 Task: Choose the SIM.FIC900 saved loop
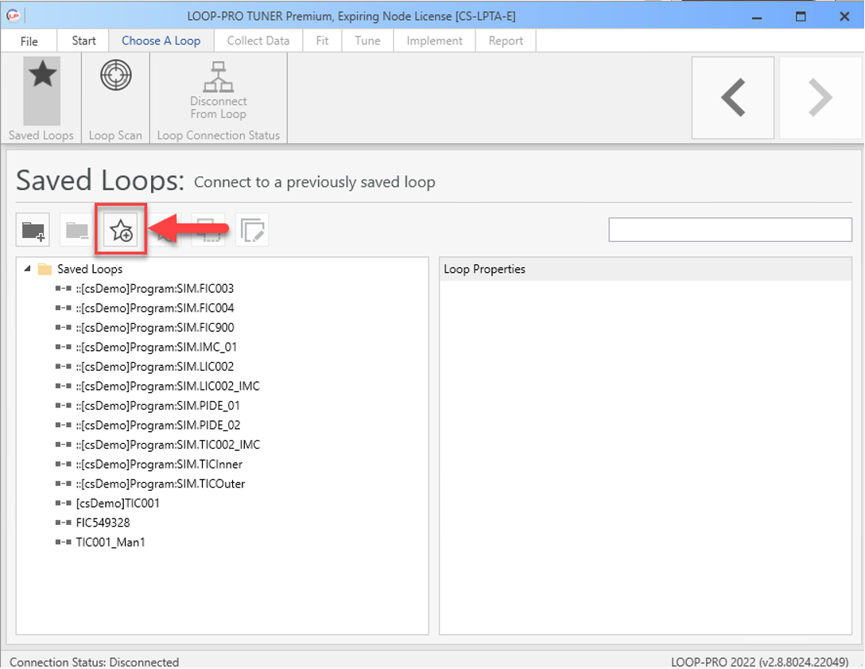[155, 328]
